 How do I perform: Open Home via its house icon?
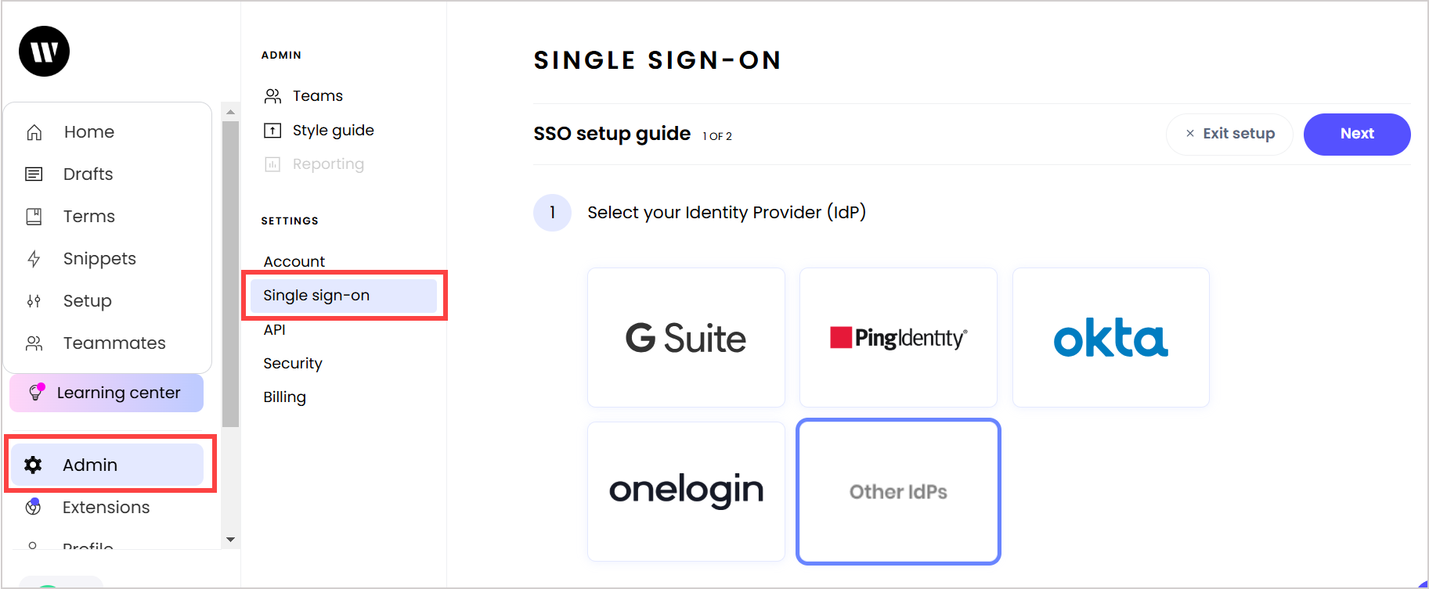point(34,132)
